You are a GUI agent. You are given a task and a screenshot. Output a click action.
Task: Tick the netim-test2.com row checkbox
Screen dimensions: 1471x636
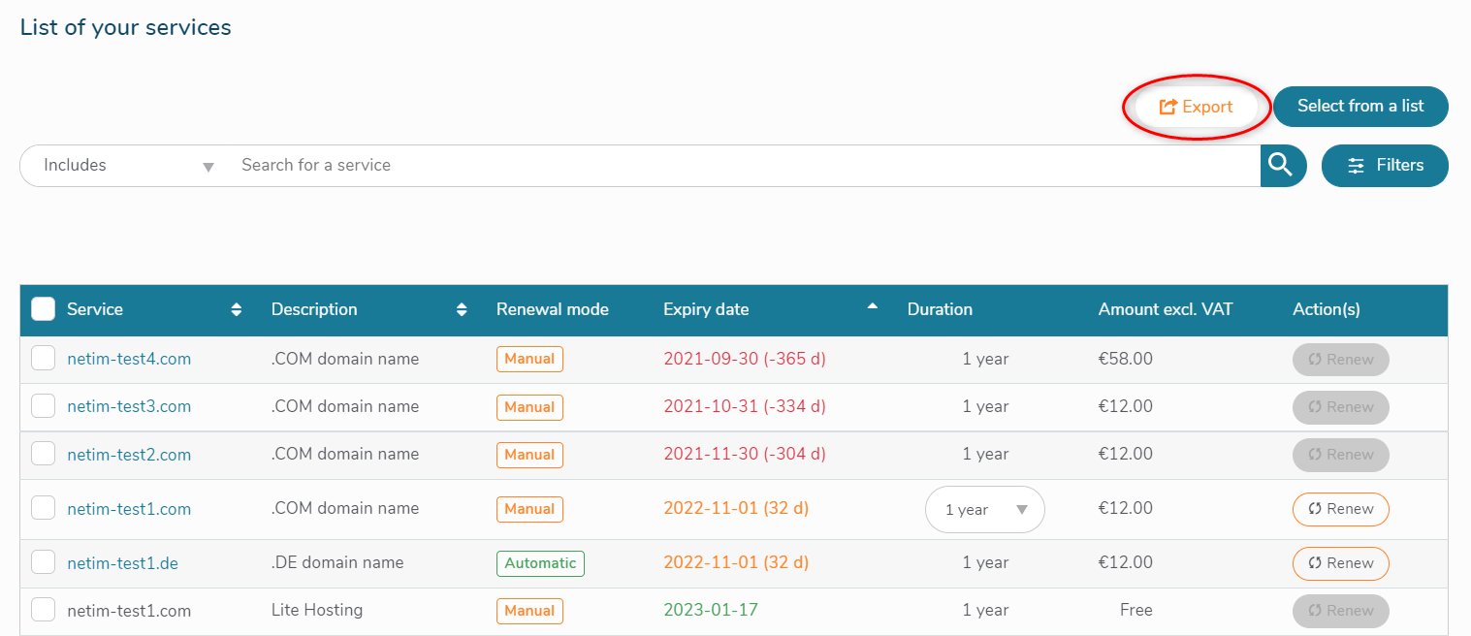44,454
